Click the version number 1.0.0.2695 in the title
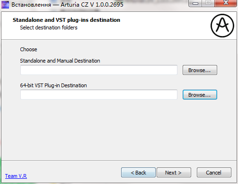The image size is (238, 184). click(109, 5)
